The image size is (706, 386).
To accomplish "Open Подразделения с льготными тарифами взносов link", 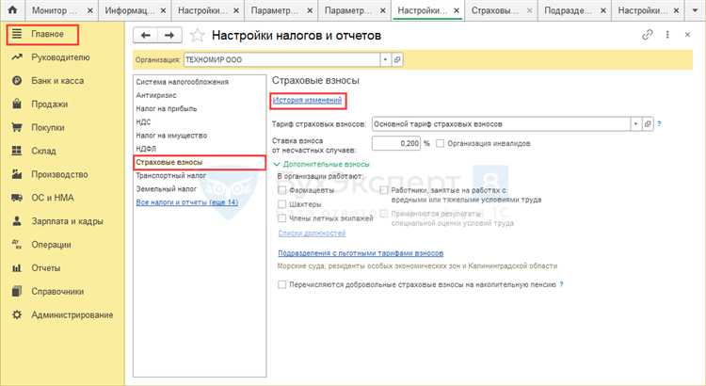I will click(x=361, y=253).
